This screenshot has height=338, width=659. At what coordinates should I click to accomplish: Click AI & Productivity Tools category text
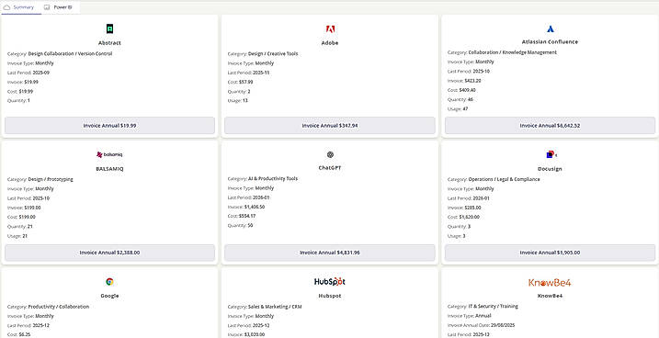[x=273, y=178]
